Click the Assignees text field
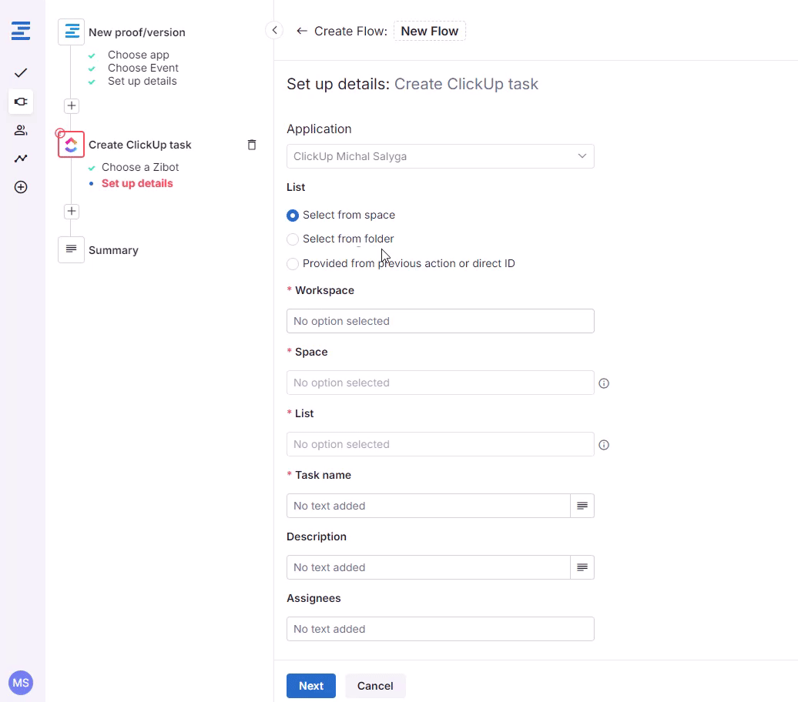This screenshot has height=702, width=798. (x=440, y=629)
